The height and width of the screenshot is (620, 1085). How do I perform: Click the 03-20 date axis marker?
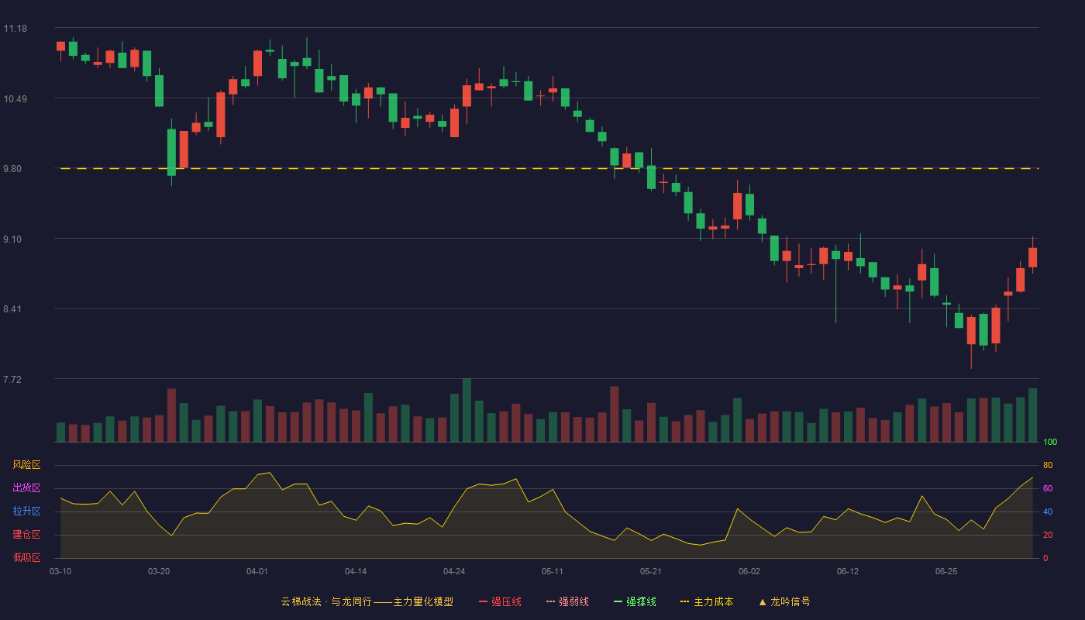click(159, 571)
